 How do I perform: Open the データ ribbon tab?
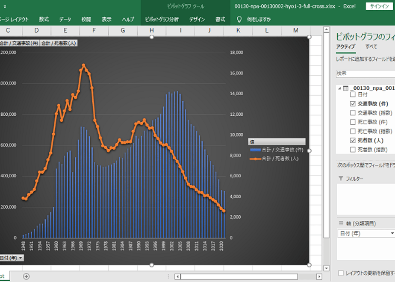tap(65, 19)
